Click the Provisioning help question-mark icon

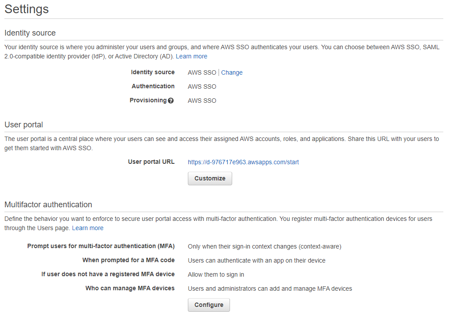(x=171, y=101)
